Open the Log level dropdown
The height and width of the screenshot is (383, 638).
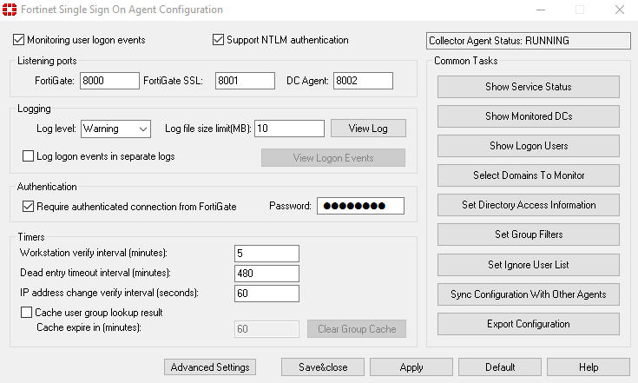(x=116, y=129)
